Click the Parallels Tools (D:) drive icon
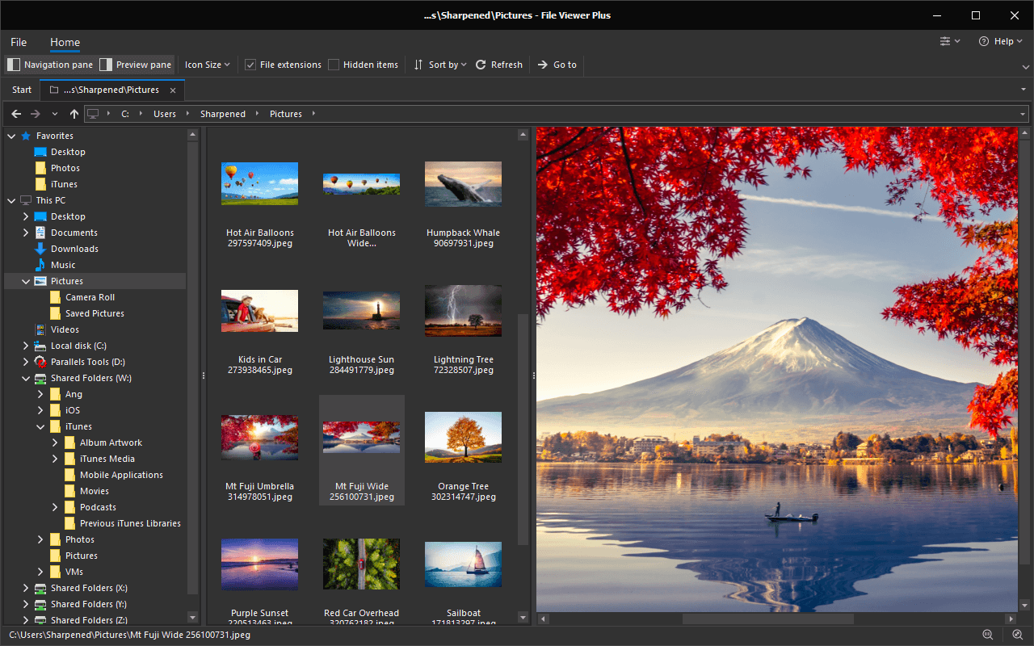 point(40,362)
